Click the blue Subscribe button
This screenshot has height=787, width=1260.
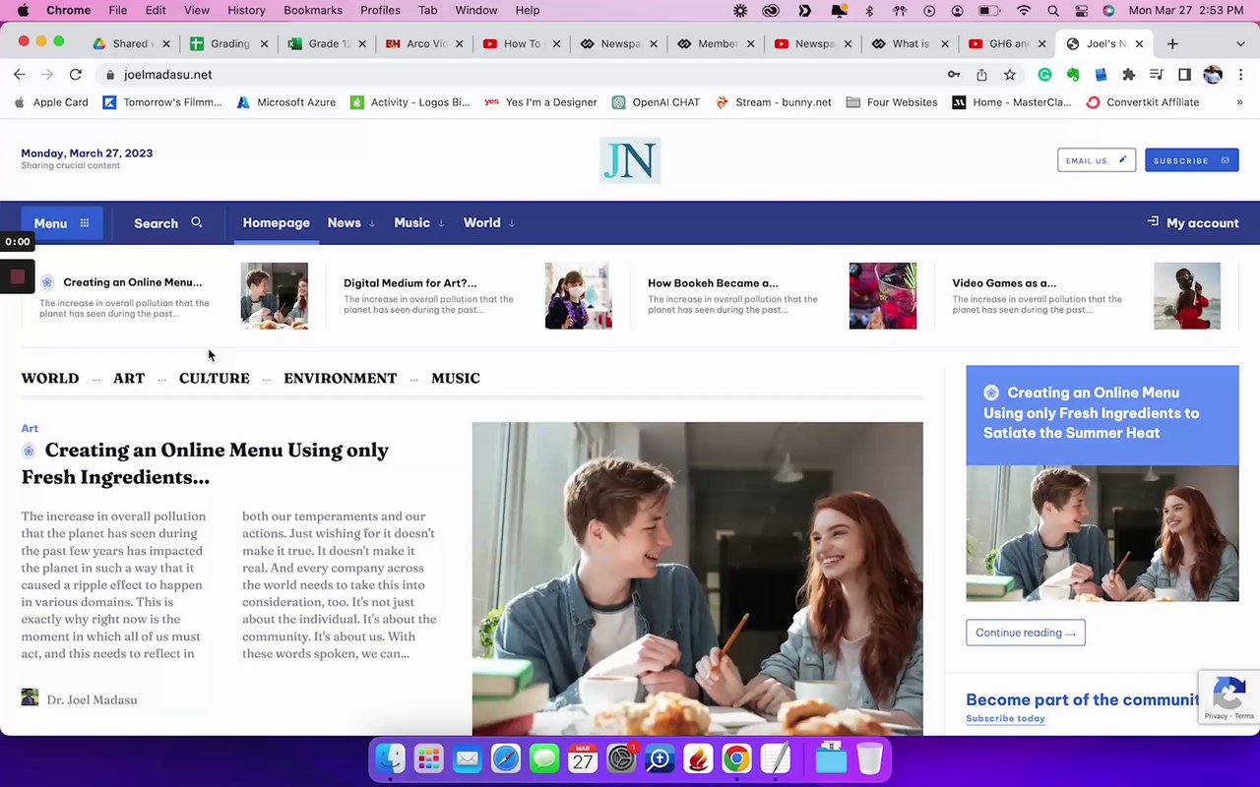tap(1191, 160)
